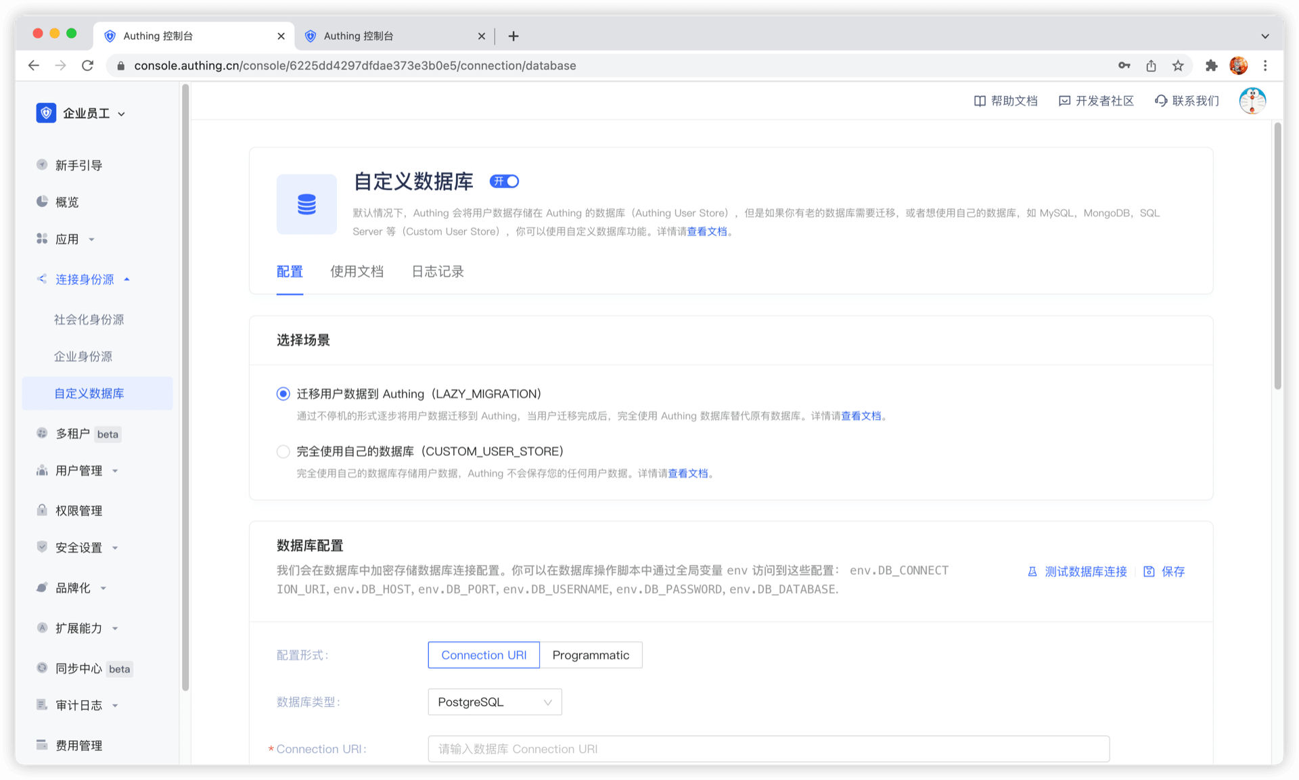Click the 联系我们 headset icon

click(x=1161, y=101)
